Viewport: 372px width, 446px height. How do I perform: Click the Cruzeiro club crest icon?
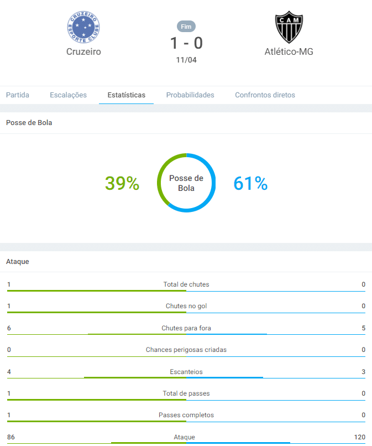tap(83, 27)
